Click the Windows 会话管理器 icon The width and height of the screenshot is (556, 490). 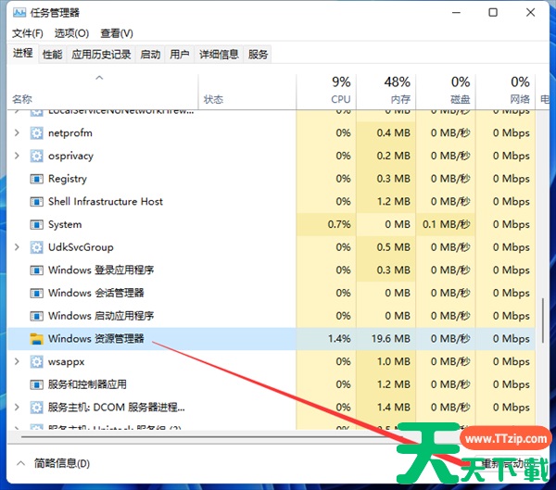click(x=36, y=293)
